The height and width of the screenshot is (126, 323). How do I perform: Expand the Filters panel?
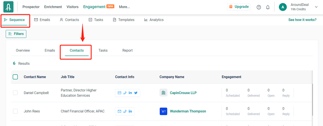pos(16,34)
